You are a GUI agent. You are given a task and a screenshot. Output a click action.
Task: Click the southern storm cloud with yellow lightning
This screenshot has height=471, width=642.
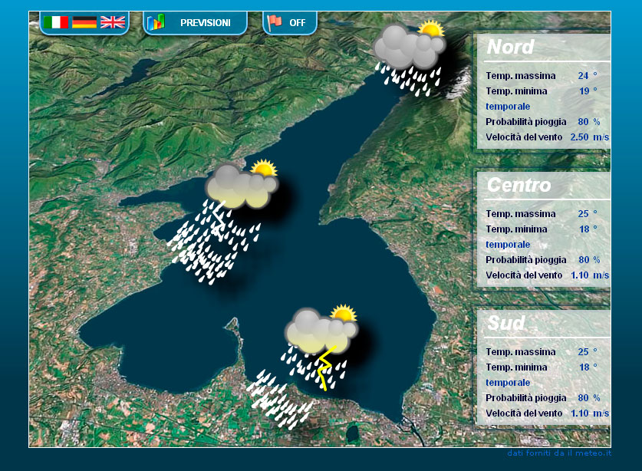(321, 346)
